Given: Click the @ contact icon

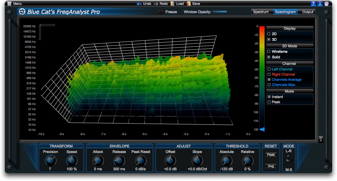Looking at the screenshot, I should click(327, 4).
